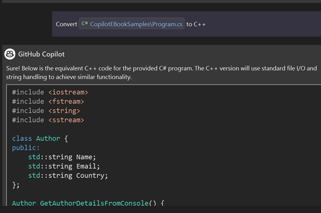Image resolution: width=321 pixels, height=213 pixels.
Task: Click the 'std::string Name;' code line
Action: (x=62, y=157)
